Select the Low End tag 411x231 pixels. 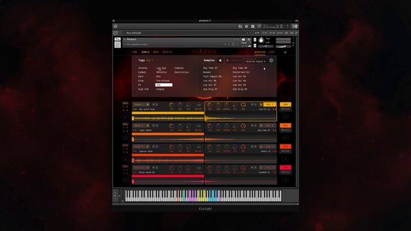[161, 68]
